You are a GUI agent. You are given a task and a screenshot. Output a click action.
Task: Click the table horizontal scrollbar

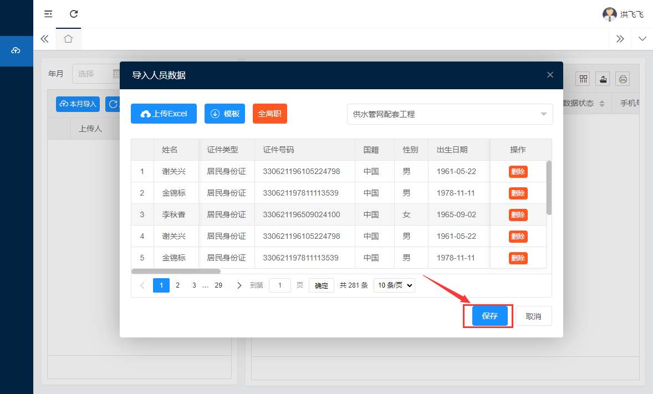[x=176, y=271]
